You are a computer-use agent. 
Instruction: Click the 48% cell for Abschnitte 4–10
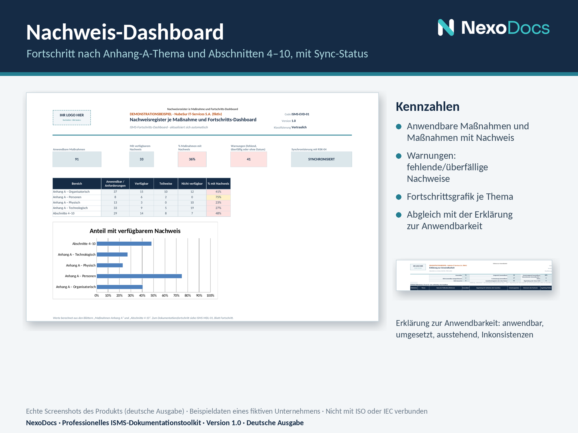click(x=218, y=214)
